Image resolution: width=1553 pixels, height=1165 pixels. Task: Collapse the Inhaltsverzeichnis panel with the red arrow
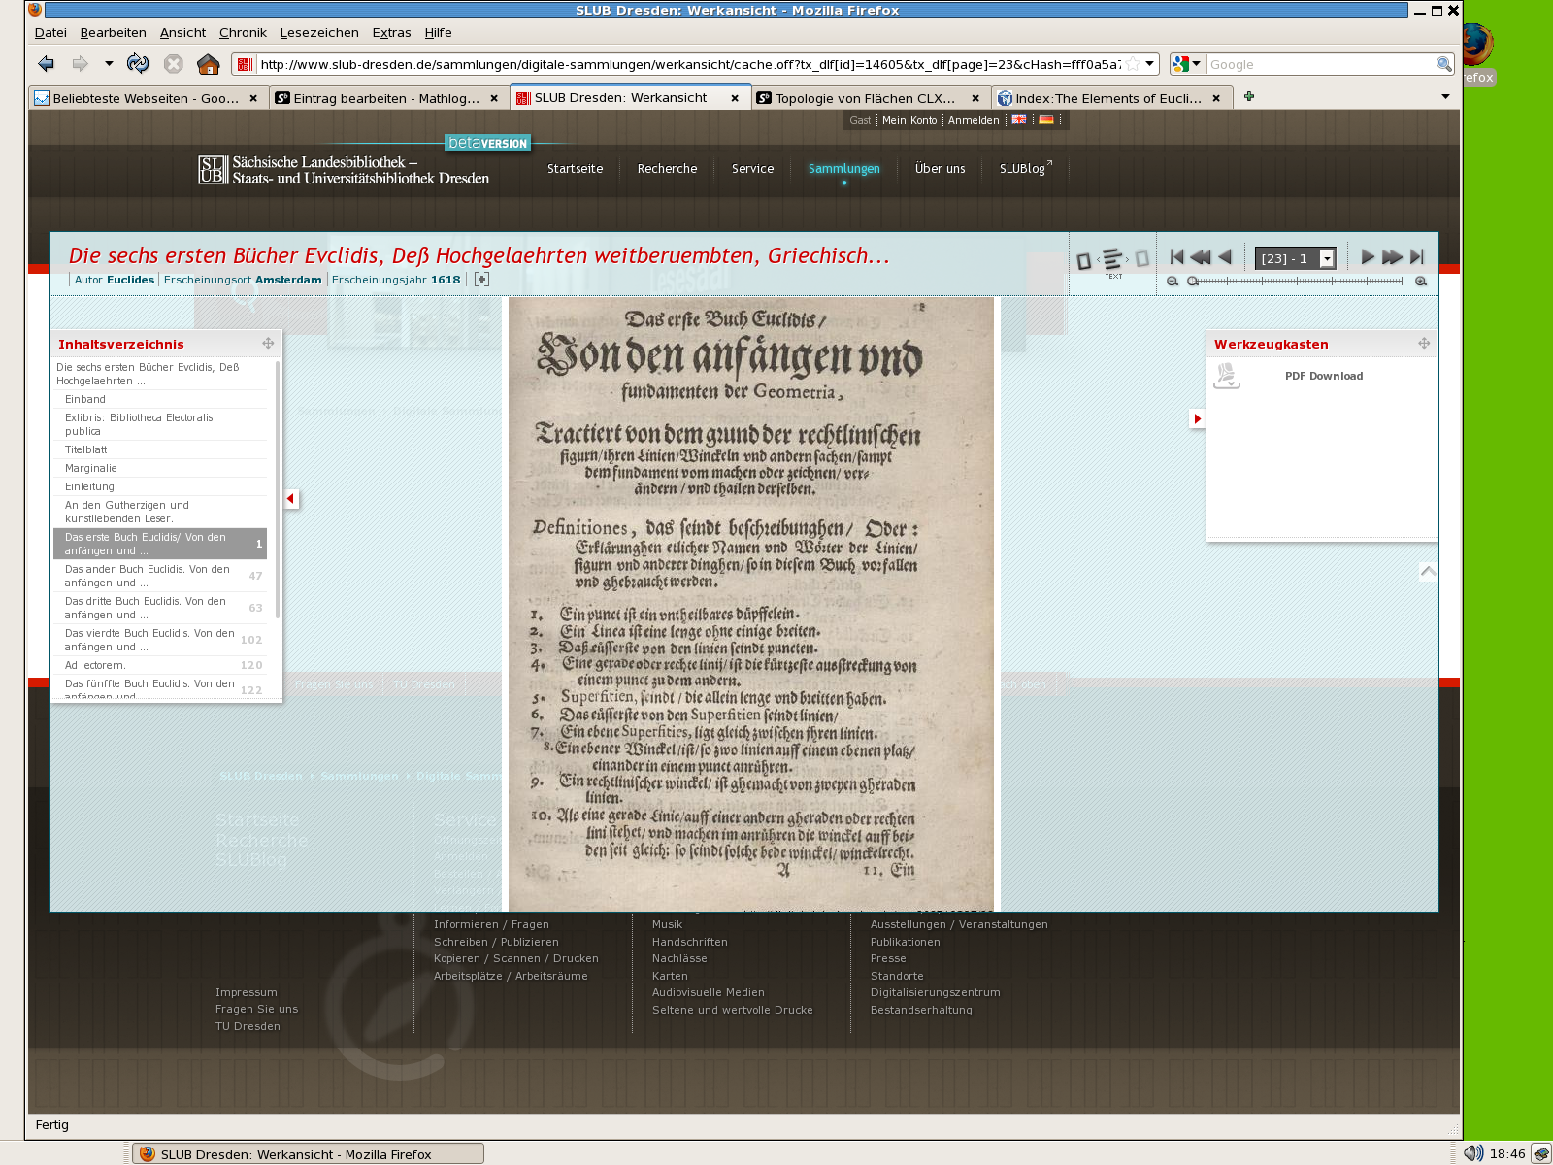click(290, 499)
